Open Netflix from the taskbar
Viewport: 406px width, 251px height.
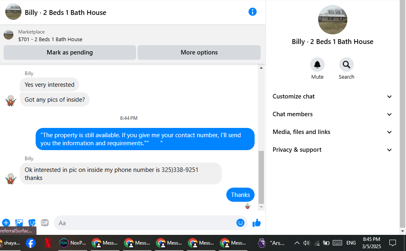(x=48, y=243)
